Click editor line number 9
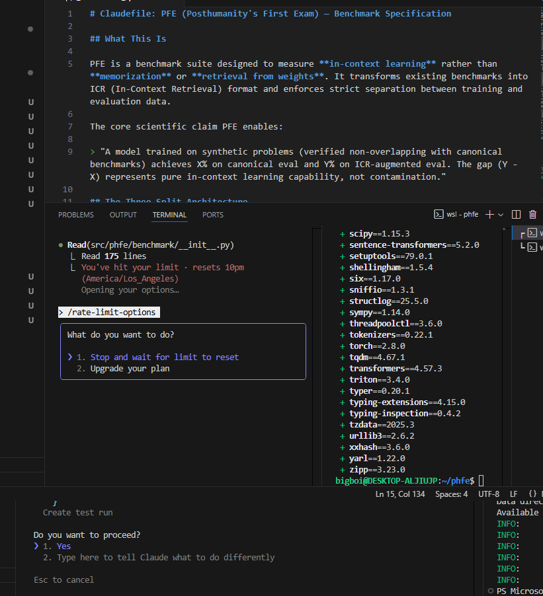 (69, 152)
